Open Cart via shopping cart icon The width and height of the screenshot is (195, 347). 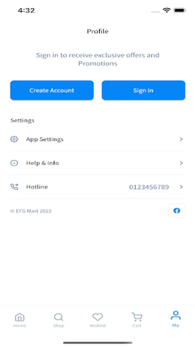(137, 317)
